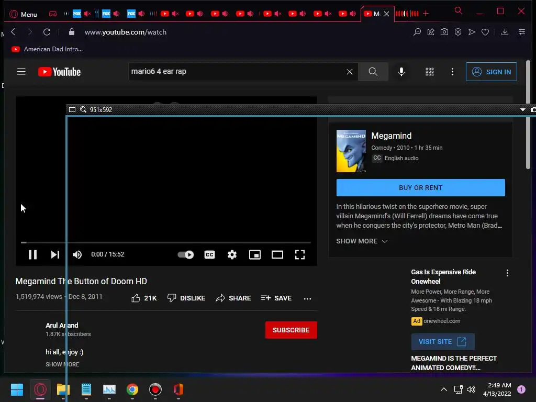This screenshot has width=536, height=402.
Task: View site info via lock icon
Action: tap(71, 32)
